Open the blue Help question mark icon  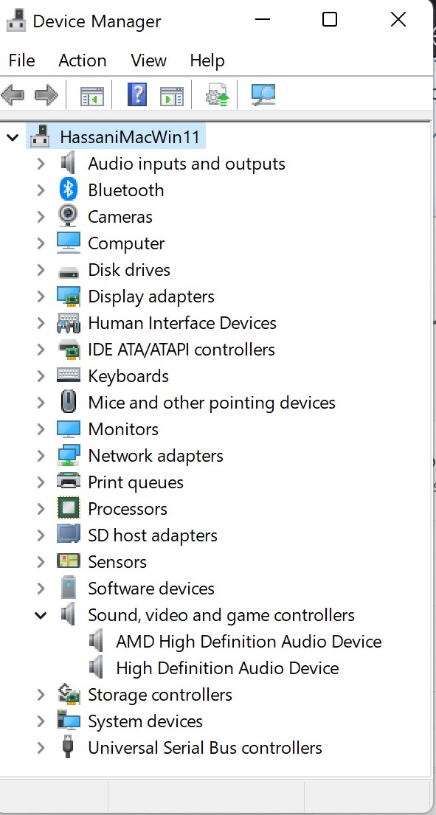[136, 95]
